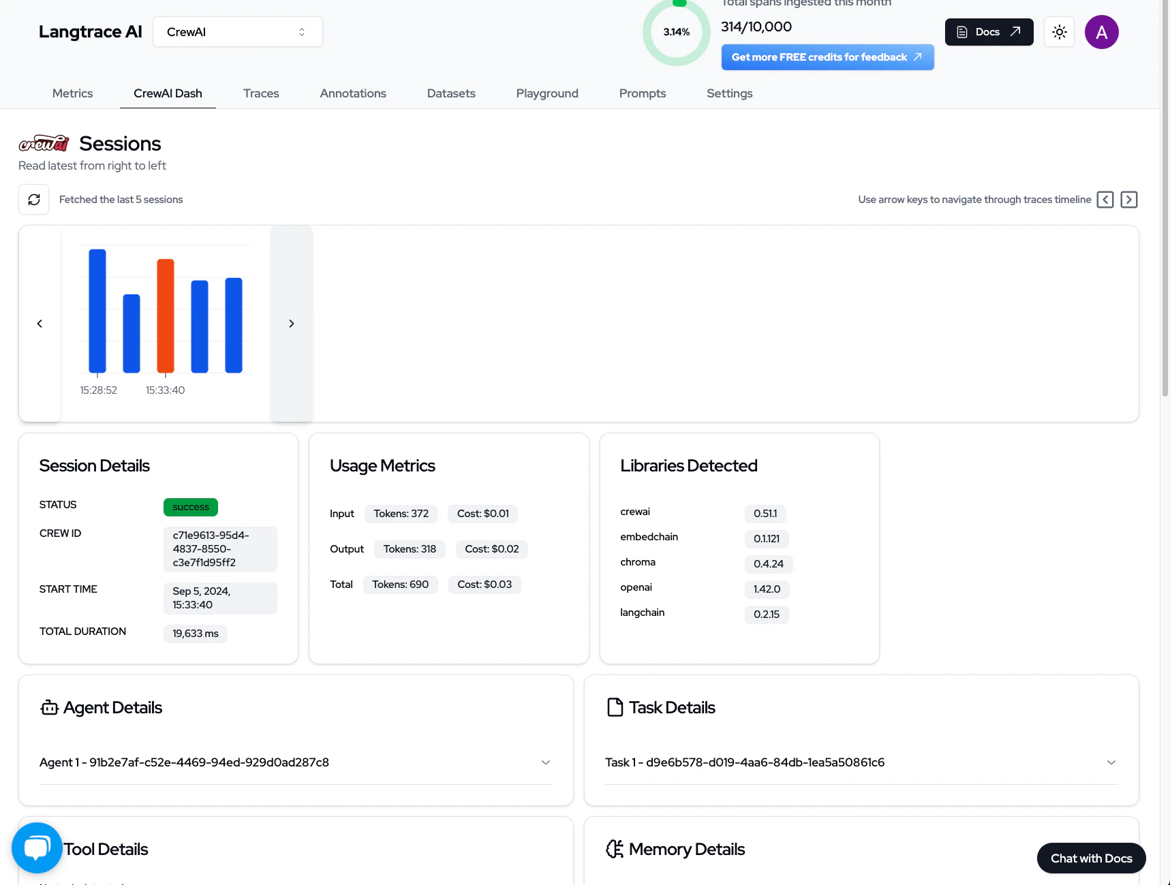Click the refresh sessions icon button
This screenshot has width=1170, height=885.
coord(33,200)
